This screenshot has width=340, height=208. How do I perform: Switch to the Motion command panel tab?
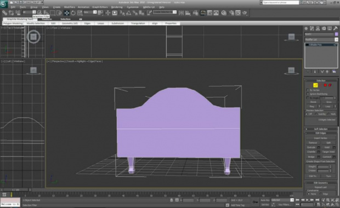coord(324,28)
